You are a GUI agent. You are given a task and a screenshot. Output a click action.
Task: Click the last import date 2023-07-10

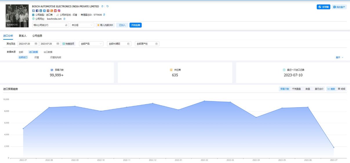pyautogui.click(x=293, y=75)
